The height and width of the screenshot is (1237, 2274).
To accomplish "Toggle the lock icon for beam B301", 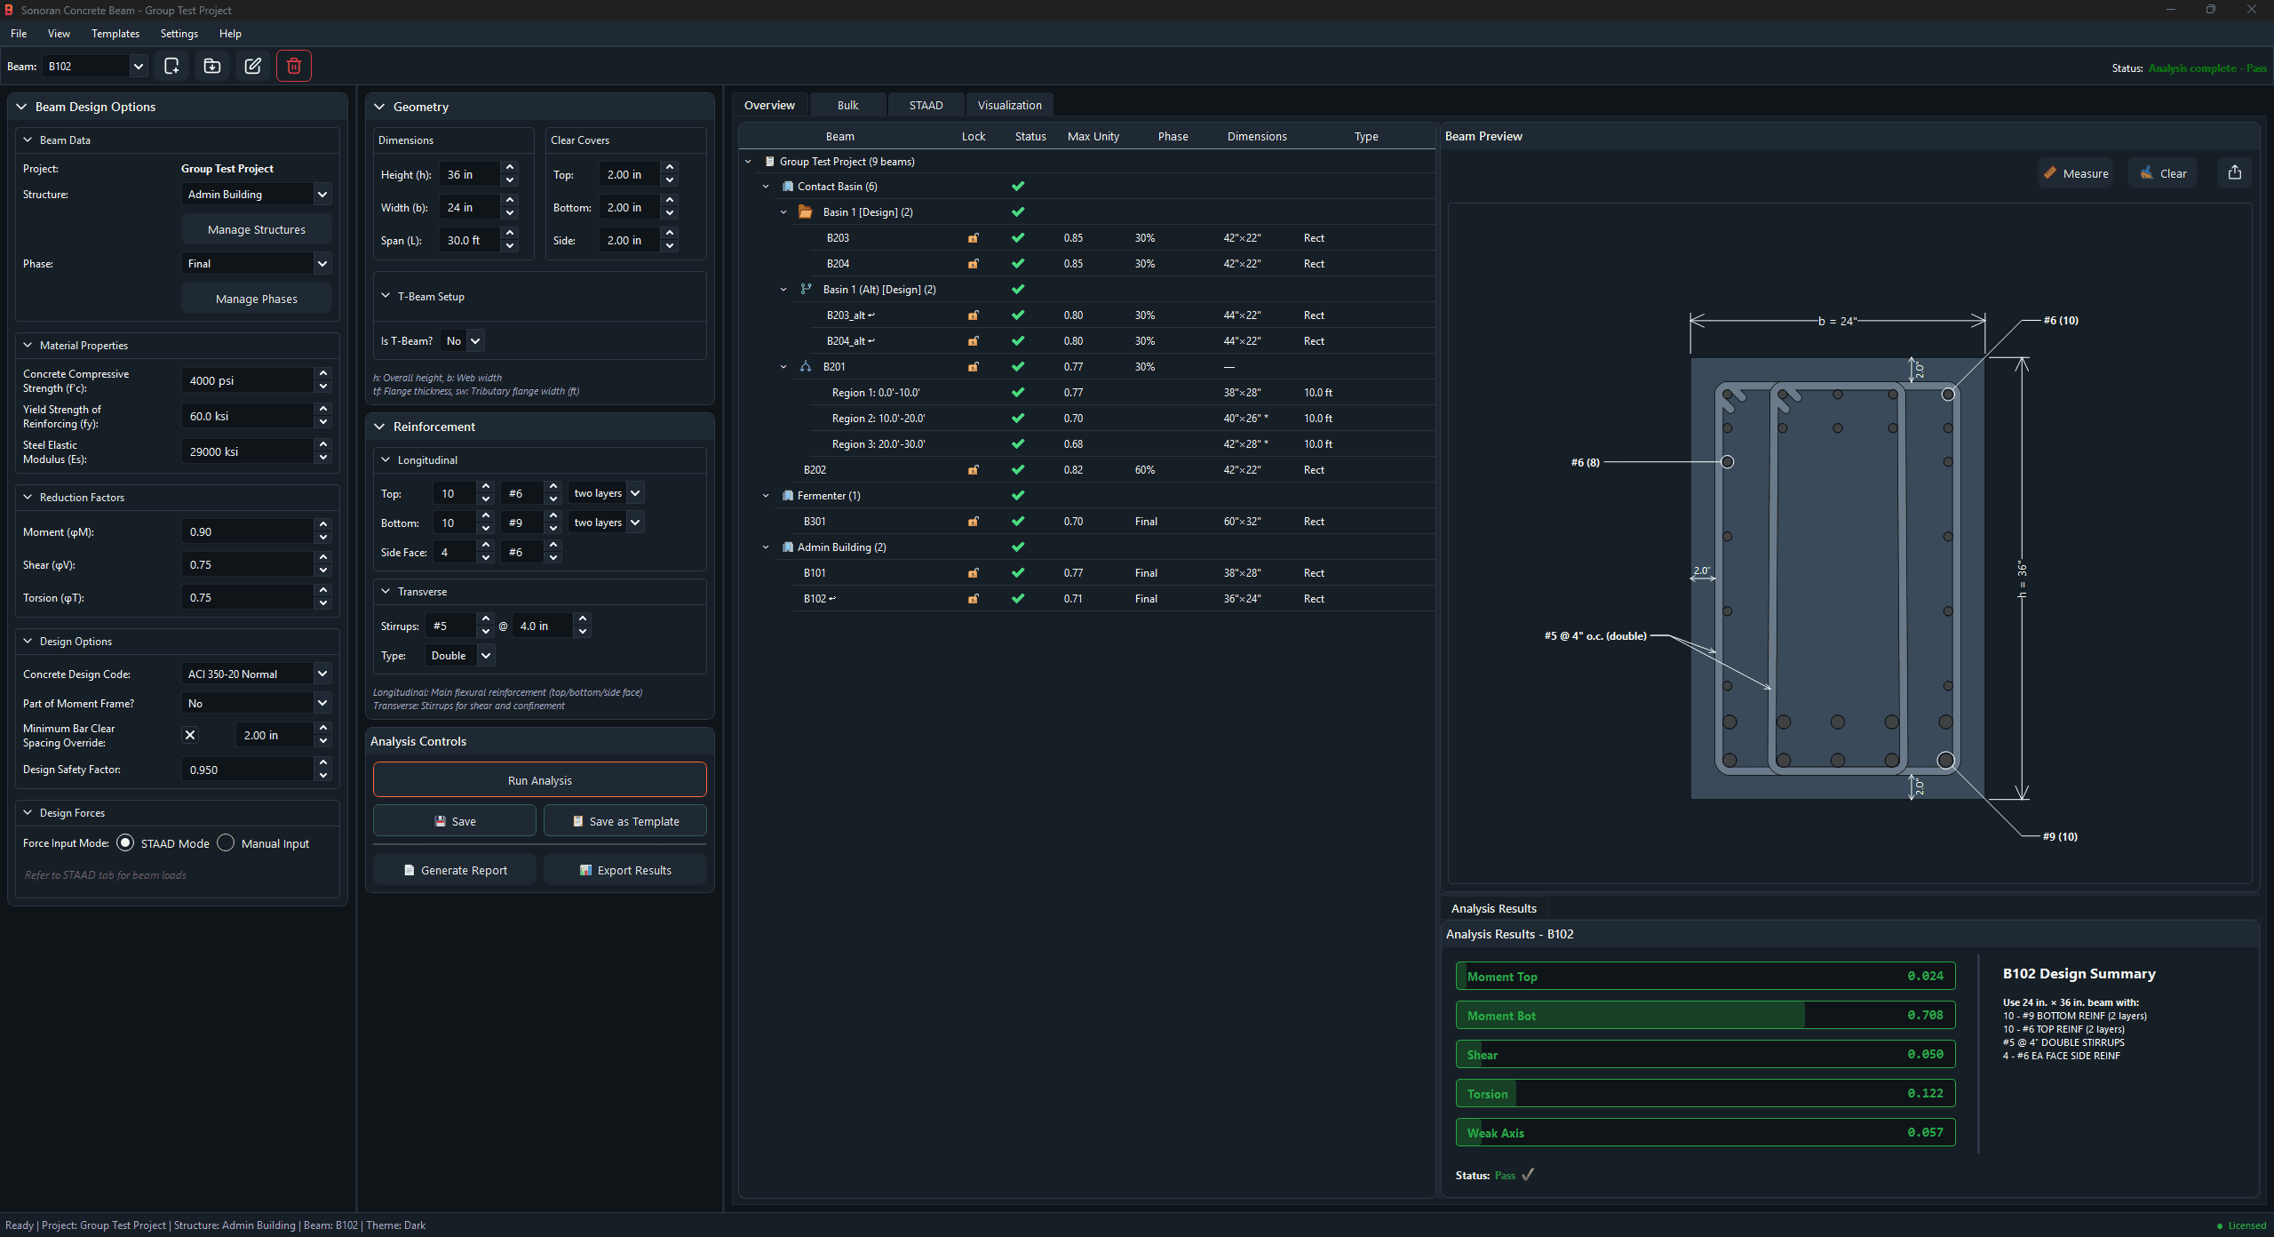I will (974, 522).
